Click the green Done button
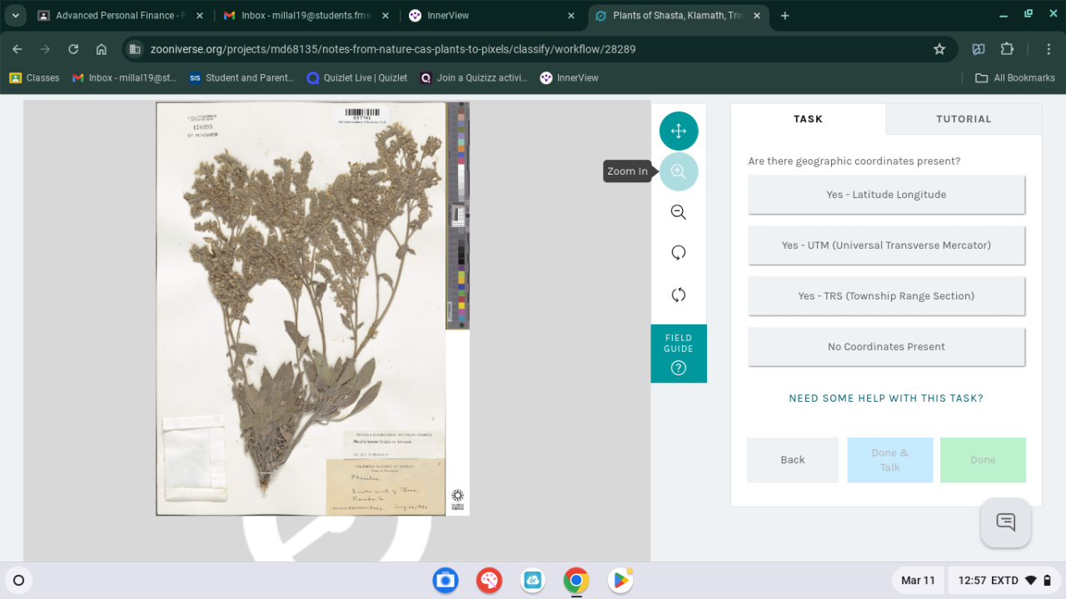This screenshot has width=1066, height=599. pos(983,460)
